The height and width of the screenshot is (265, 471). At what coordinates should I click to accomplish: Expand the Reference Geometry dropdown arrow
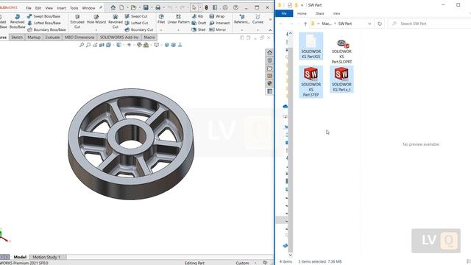pos(242,30)
